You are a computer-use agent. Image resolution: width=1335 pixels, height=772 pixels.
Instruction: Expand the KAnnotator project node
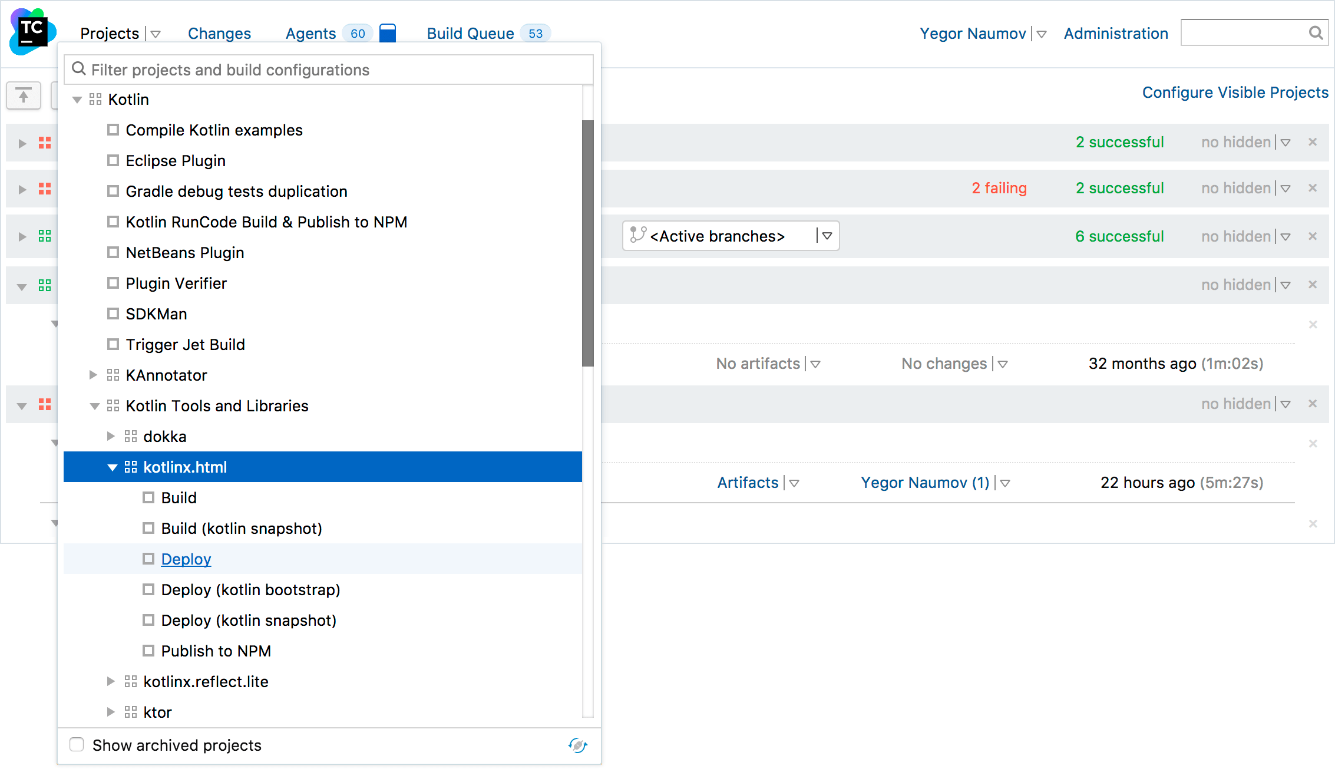93,375
